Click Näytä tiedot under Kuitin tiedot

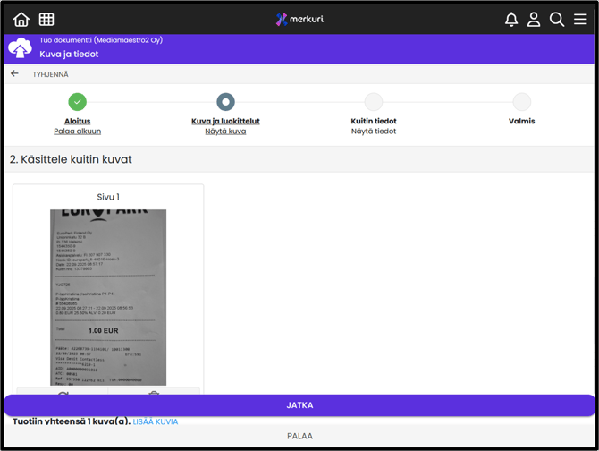374,132
